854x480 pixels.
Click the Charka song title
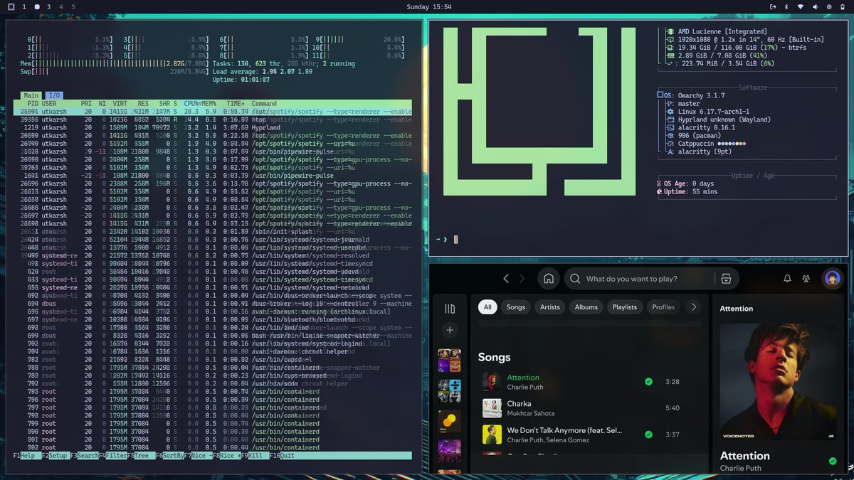point(519,404)
